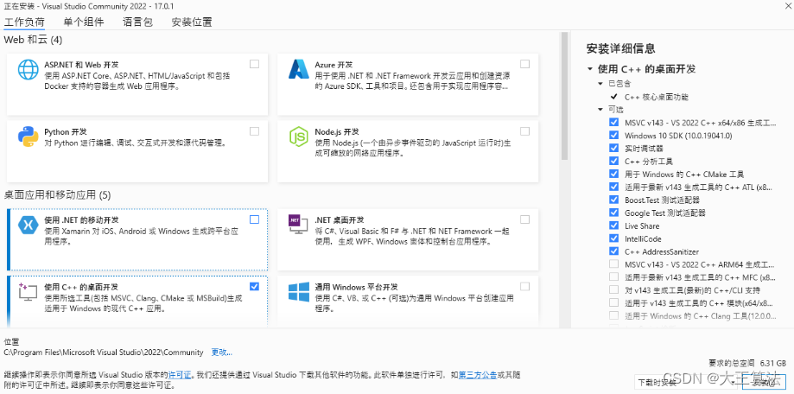
Task: Select the Azure 开发 card title
Action: tap(333, 65)
